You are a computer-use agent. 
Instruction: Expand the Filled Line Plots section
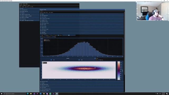point(82,19)
